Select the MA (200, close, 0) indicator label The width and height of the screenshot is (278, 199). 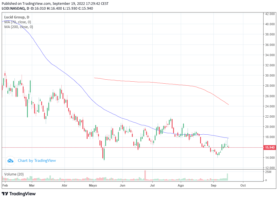pos(18,27)
